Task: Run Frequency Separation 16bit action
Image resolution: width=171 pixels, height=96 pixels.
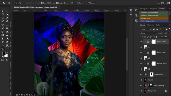Action: (x=154, y=15)
